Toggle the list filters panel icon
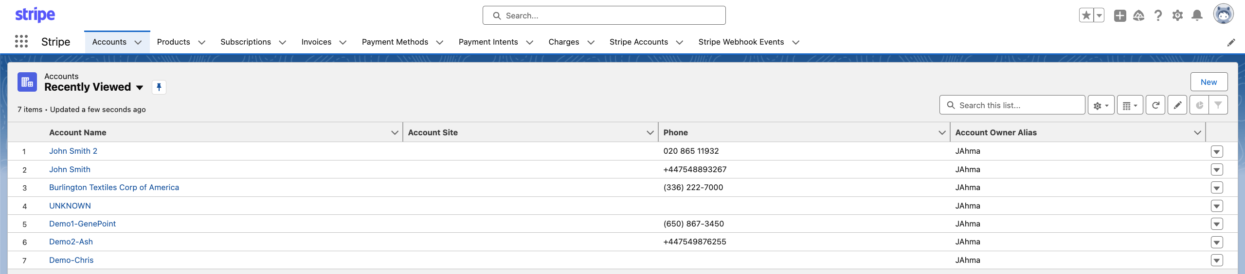Image resolution: width=1245 pixels, height=274 pixels. tap(1218, 105)
